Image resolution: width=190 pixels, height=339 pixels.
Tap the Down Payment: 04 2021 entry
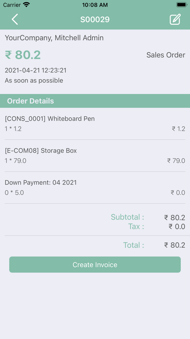(95, 187)
